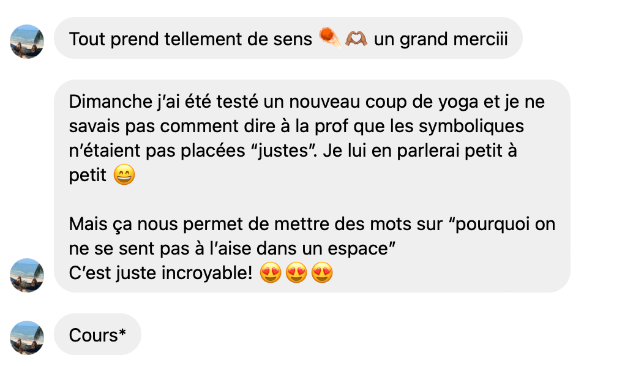
Task: Click the text "ne se sent pas à l'aise"
Action: pyautogui.click(x=160, y=248)
